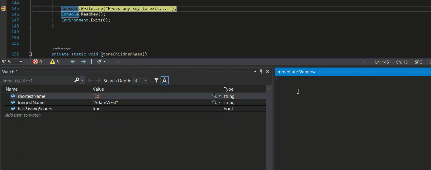The image size is (431, 170).
Task: Click the StoreChildrenAges method name
Action: coord(121,54)
